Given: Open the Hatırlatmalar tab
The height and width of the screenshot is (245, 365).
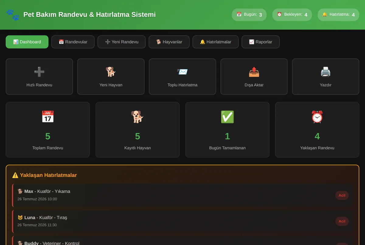Looking at the screenshot, I should [216, 42].
